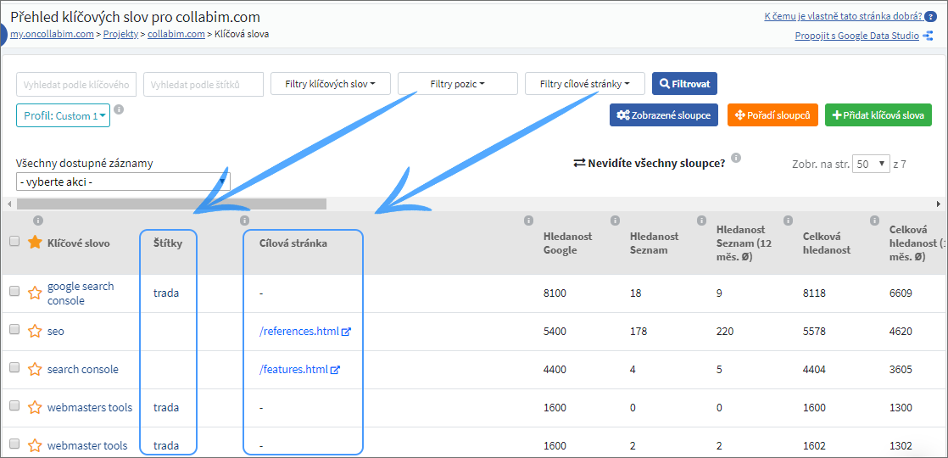Open 'Zobrazené sloupce' settings

pyautogui.click(x=664, y=114)
